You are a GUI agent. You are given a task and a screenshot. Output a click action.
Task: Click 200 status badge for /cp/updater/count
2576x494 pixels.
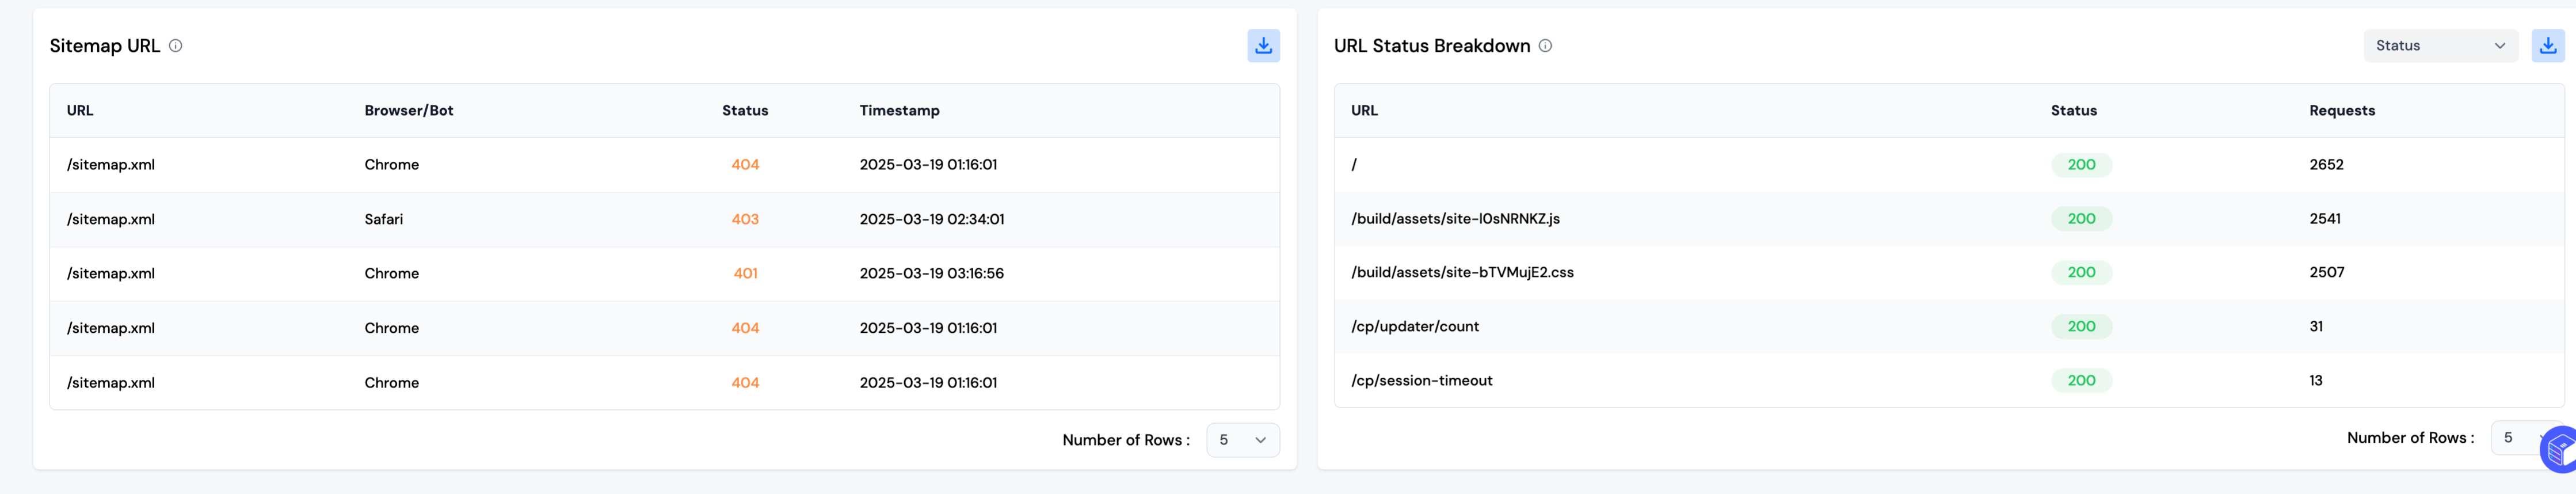coord(2081,327)
